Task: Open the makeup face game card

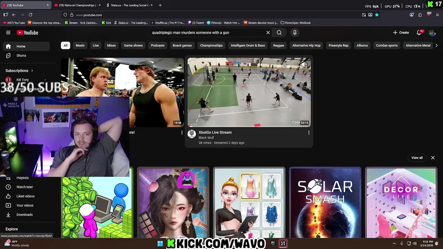Action: 173,203
